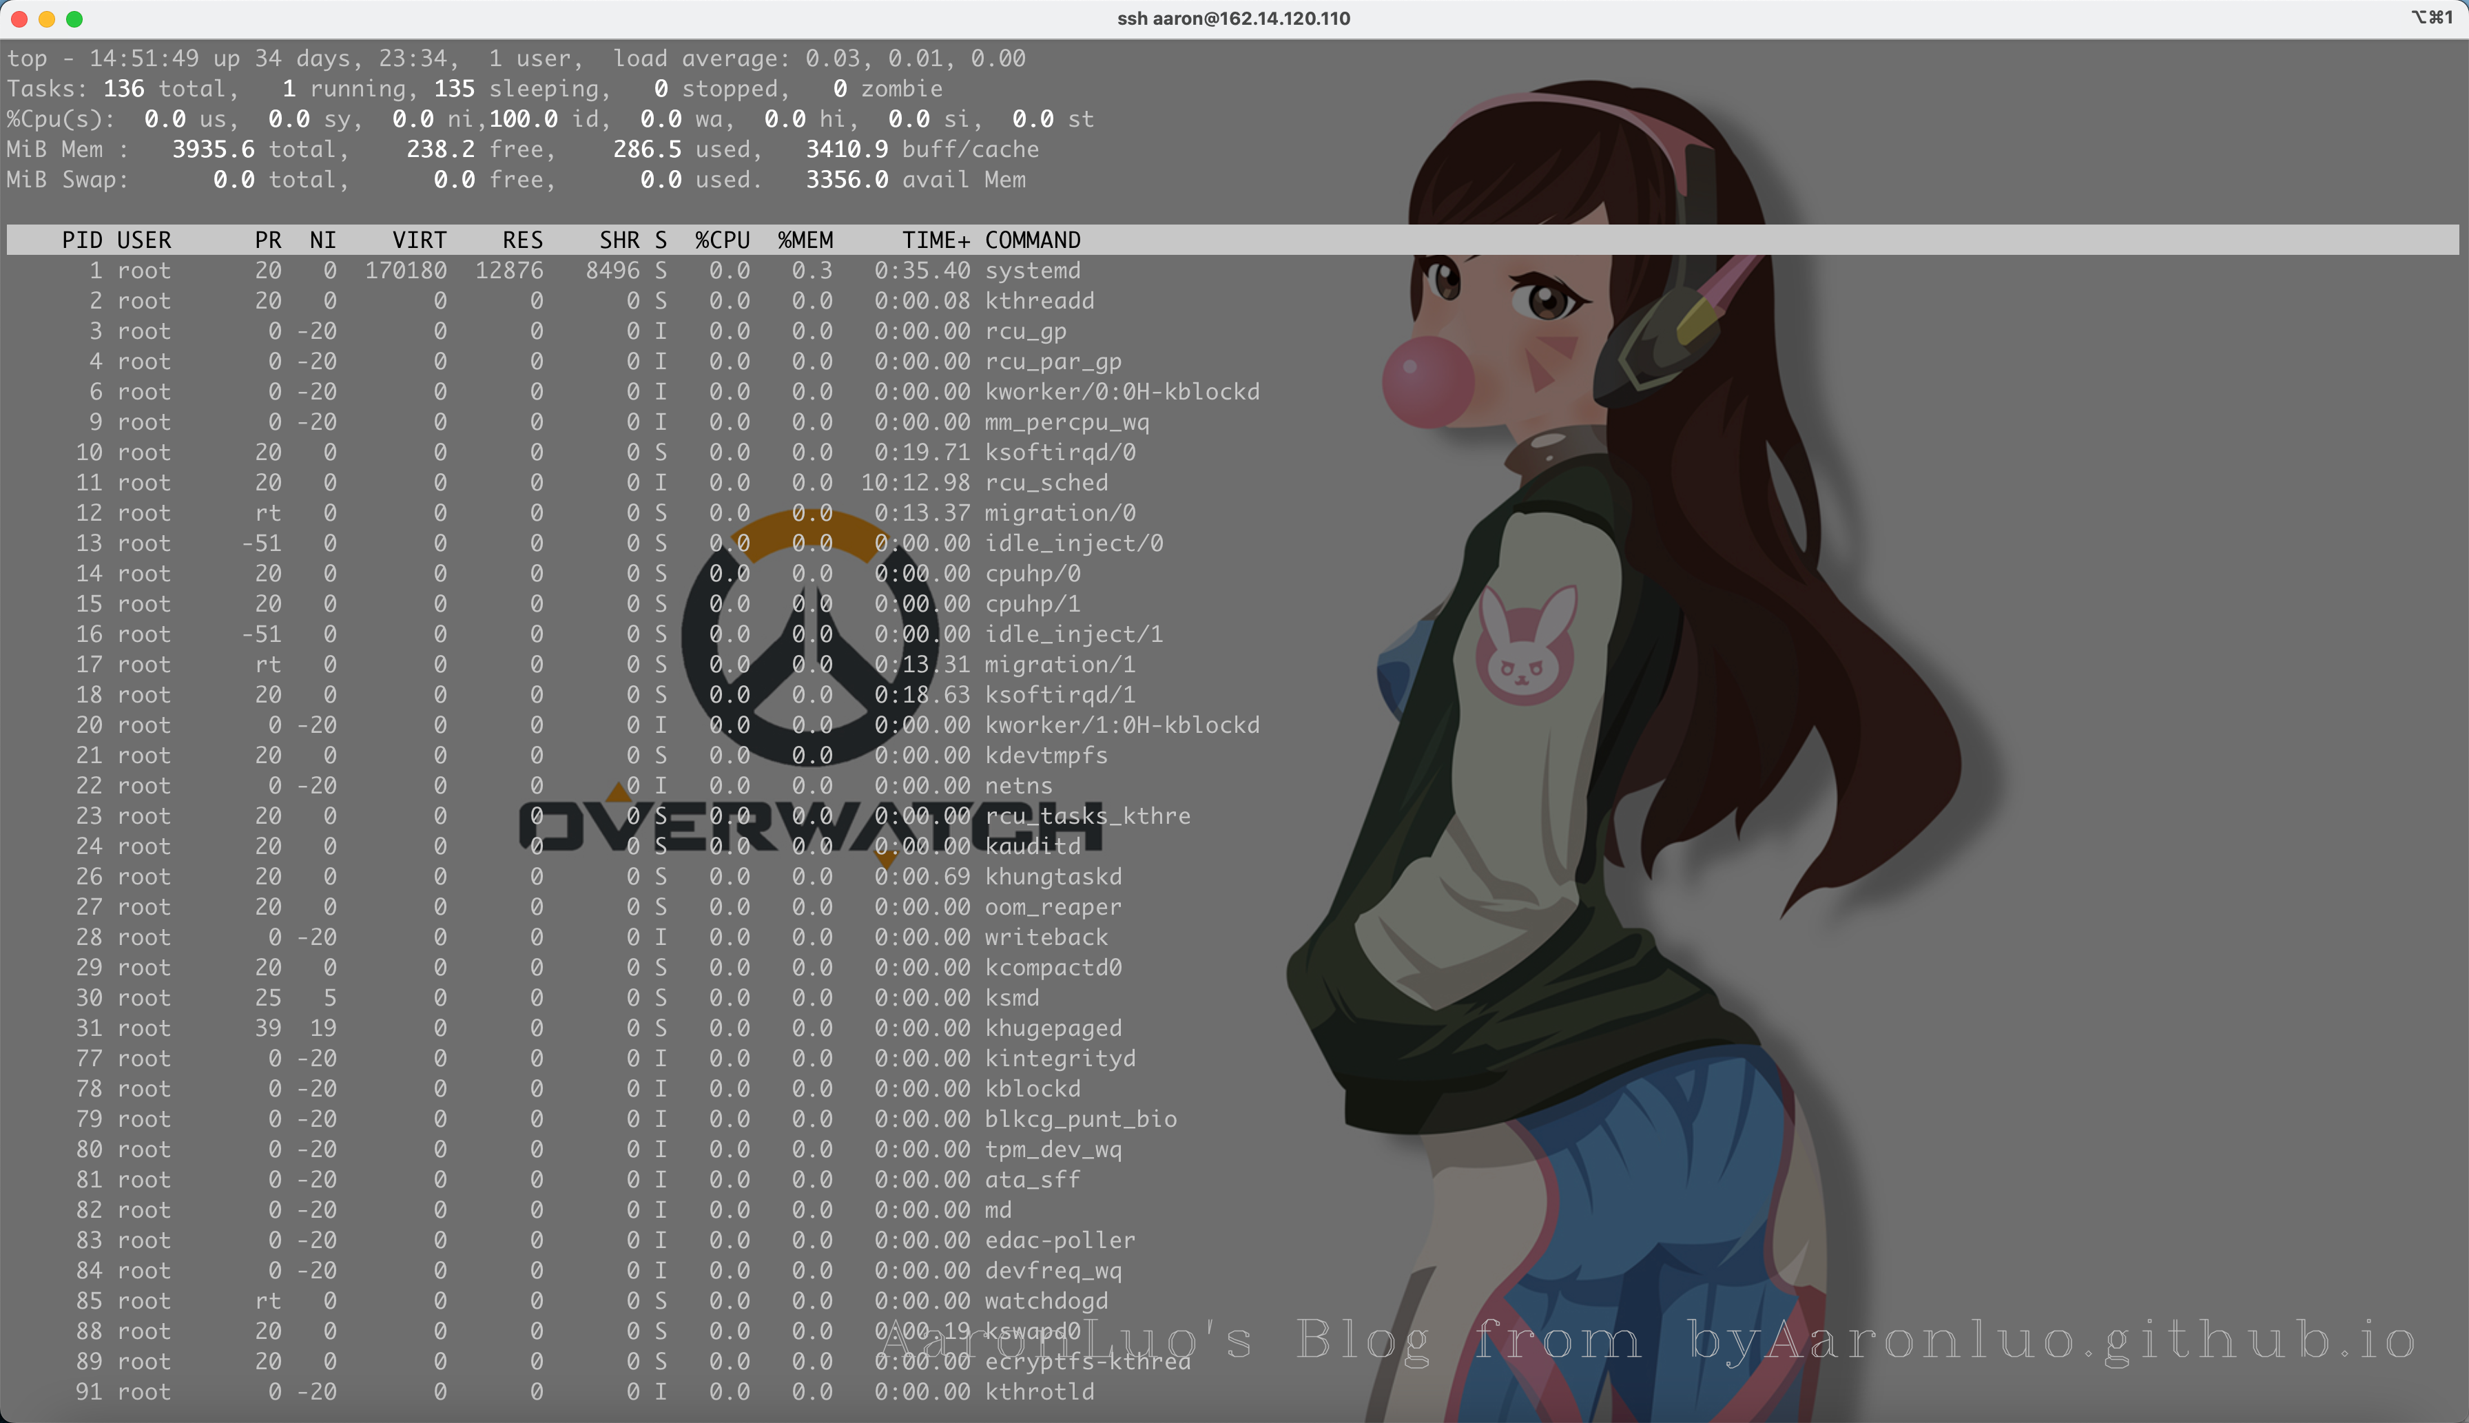Image resolution: width=2469 pixels, height=1423 pixels.
Task: Click the rcu_sched process entry
Action: click(x=1046, y=483)
